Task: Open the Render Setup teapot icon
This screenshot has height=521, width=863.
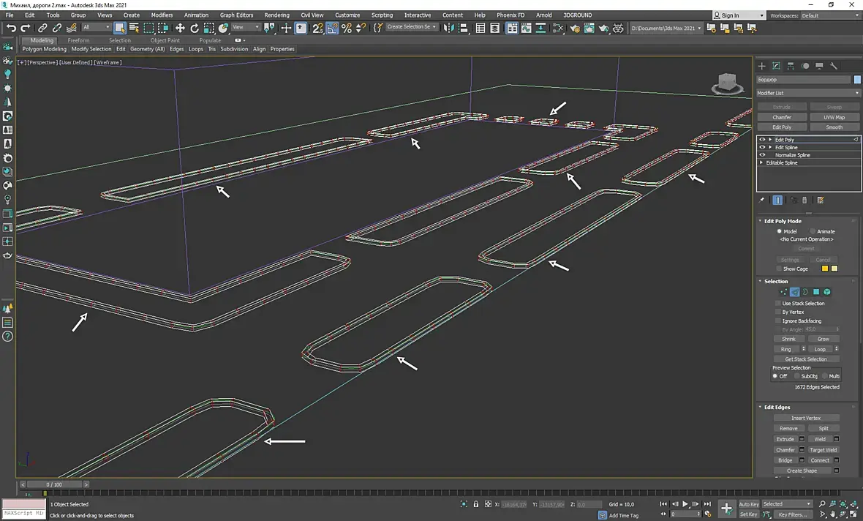Action: pyautogui.click(x=575, y=28)
